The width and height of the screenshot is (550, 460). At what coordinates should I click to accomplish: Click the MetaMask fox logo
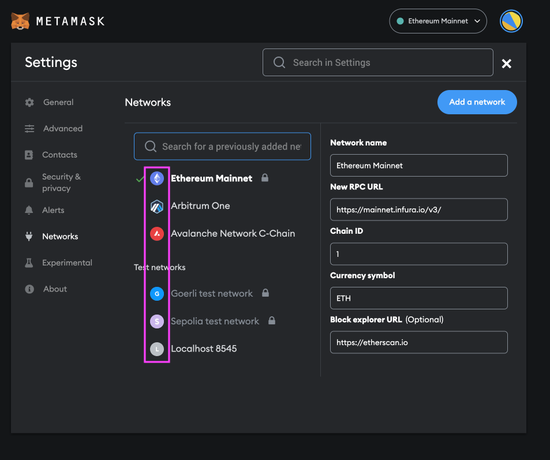(20, 21)
